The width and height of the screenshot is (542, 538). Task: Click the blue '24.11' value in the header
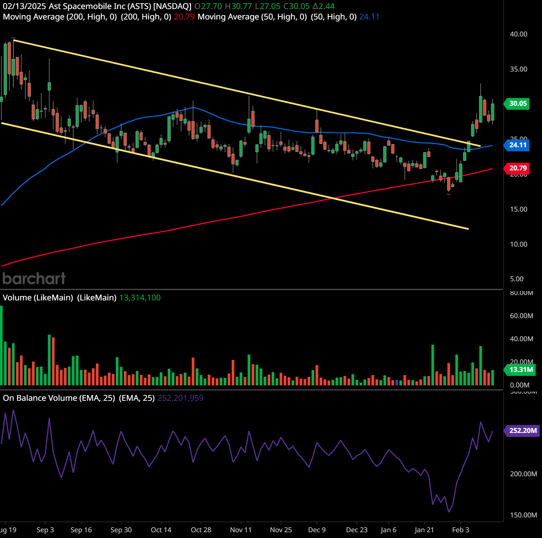[x=369, y=17]
